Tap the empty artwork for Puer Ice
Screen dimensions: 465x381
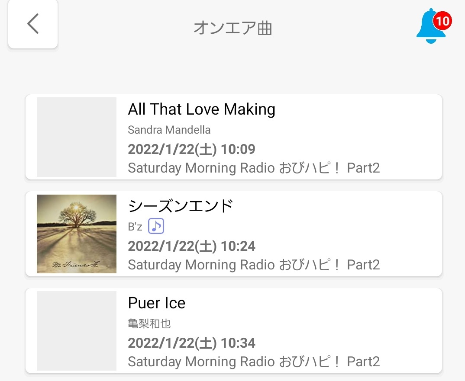(77, 331)
